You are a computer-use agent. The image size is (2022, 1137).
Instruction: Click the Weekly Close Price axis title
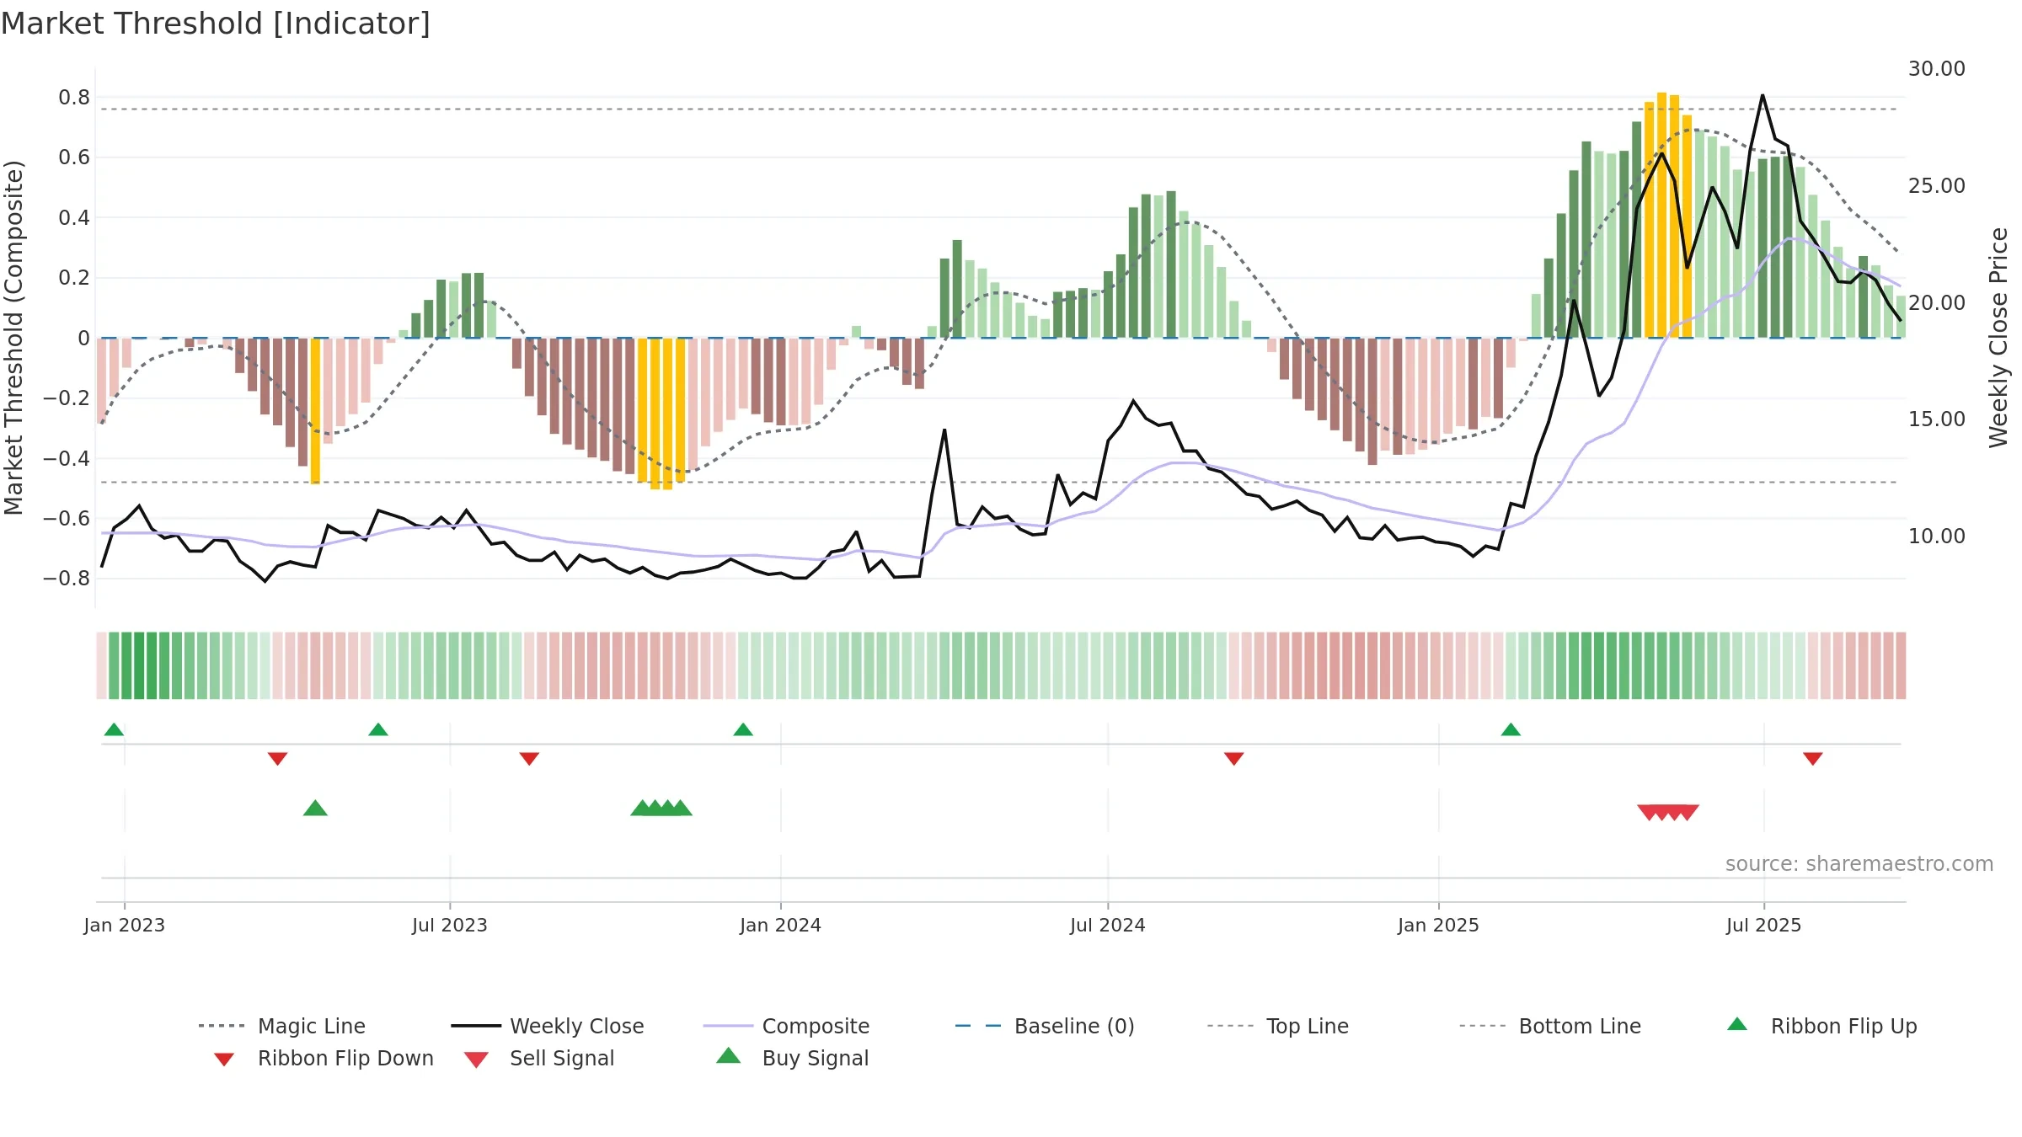click(1999, 338)
